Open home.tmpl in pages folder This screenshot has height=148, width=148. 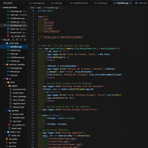tap(14, 93)
